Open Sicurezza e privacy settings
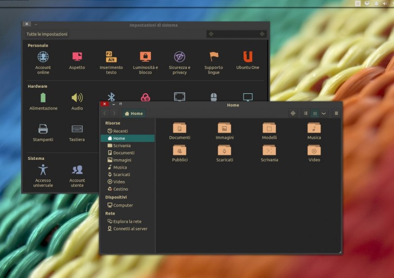The width and height of the screenshot is (394, 278). coord(180,57)
